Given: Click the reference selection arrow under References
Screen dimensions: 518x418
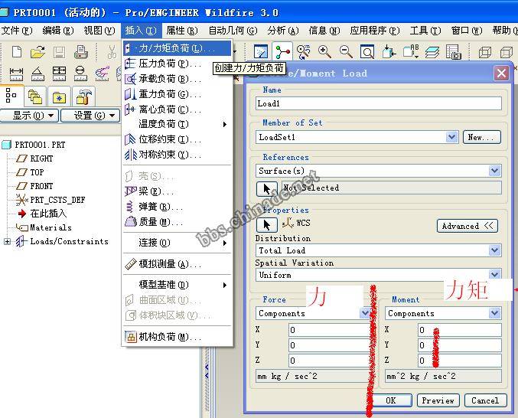Looking at the screenshot, I should (267, 188).
